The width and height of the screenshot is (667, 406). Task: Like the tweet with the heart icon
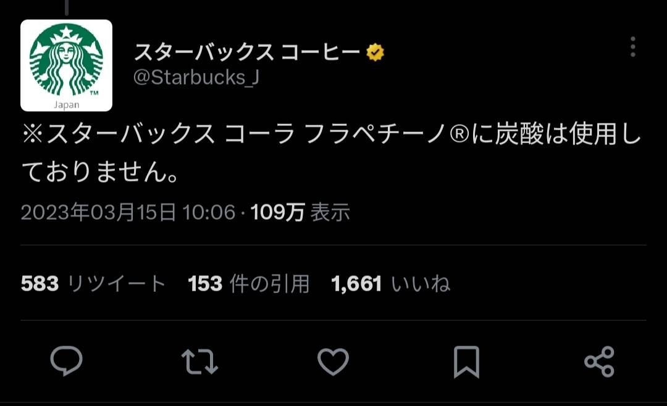click(333, 362)
